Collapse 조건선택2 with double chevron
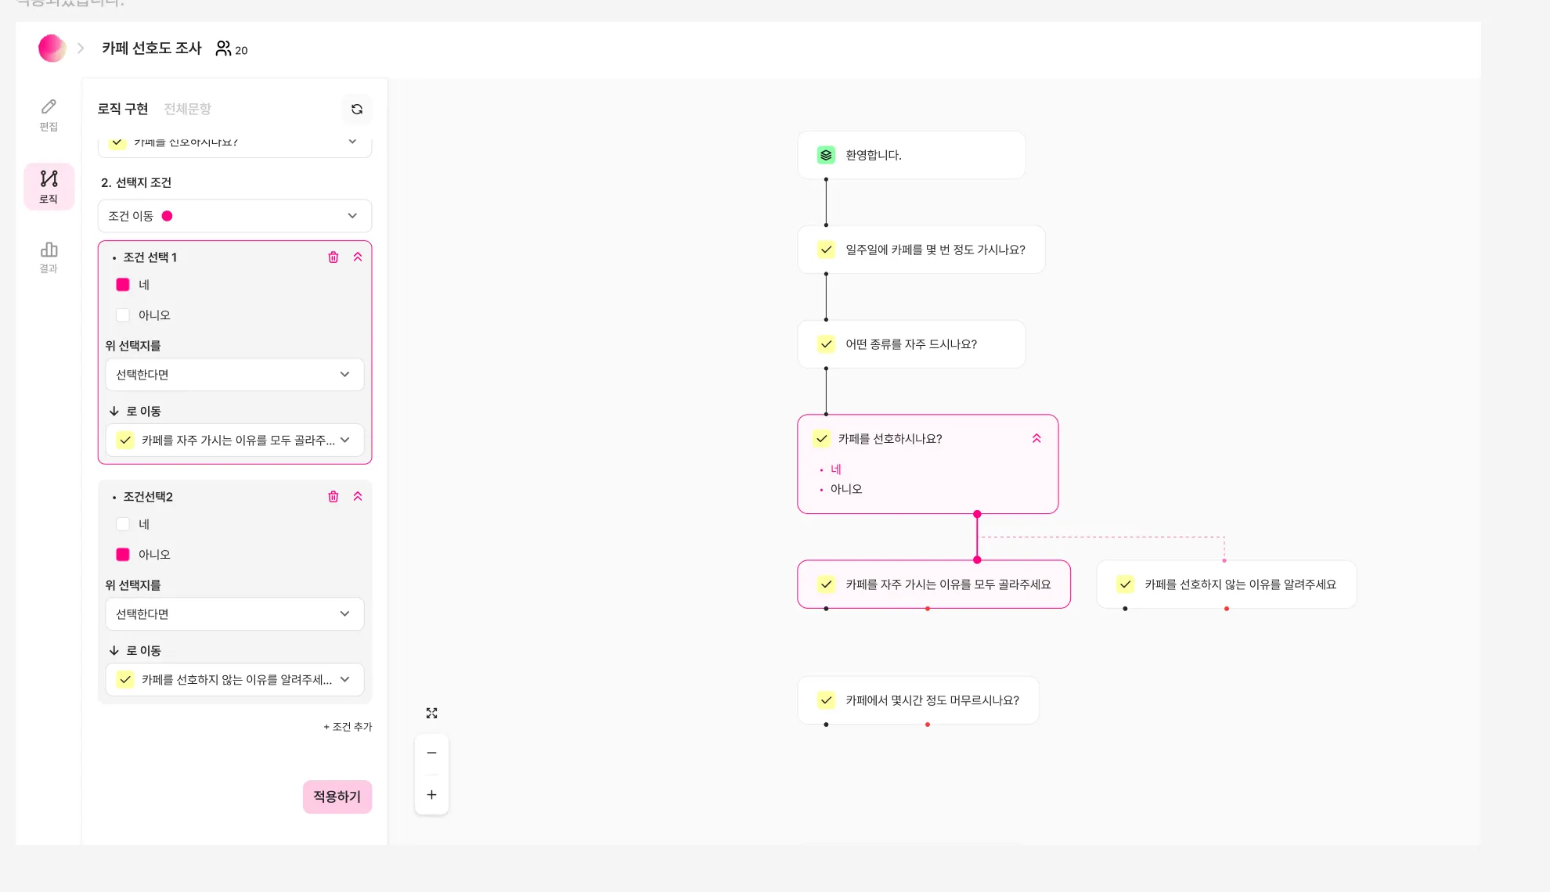1550x892 pixels. tap(358, 497)
